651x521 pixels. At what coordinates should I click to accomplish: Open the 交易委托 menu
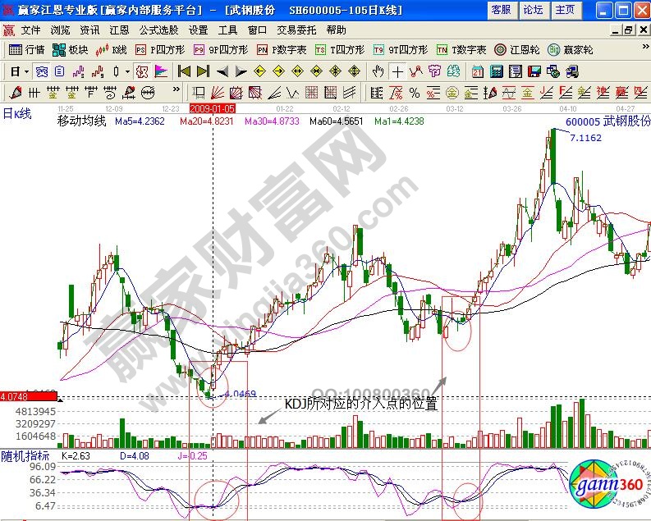coord(295,30)
